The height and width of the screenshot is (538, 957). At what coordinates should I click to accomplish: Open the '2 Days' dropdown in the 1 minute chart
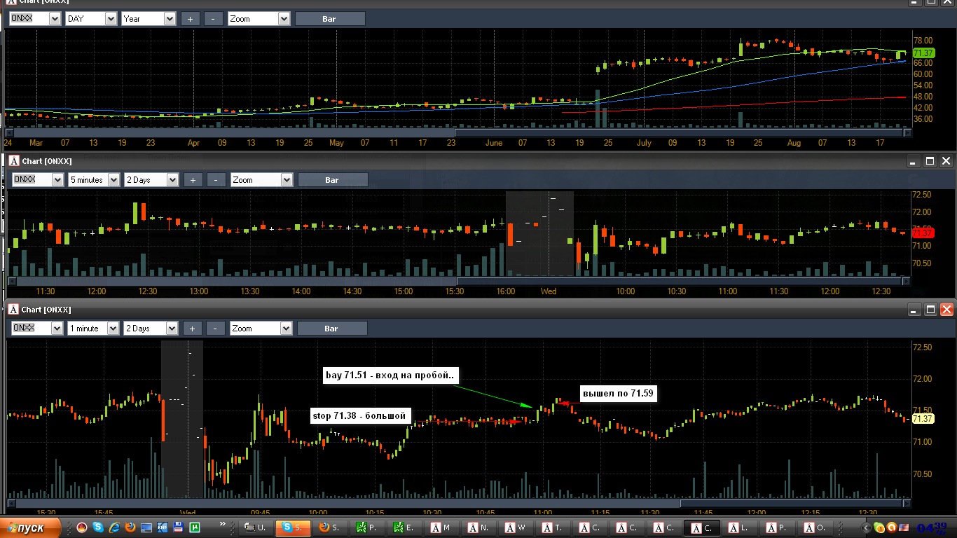pyautogui.click(x=172, y=328)
